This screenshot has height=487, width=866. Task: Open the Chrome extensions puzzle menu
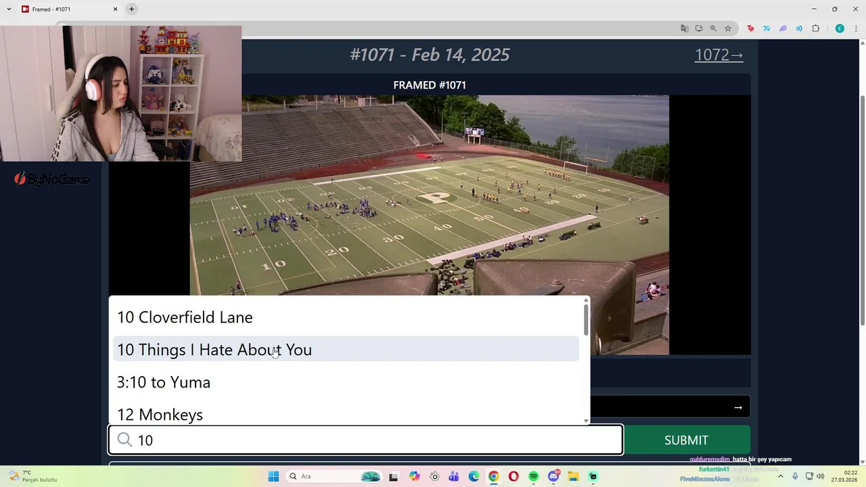click(x=815, y=28)
